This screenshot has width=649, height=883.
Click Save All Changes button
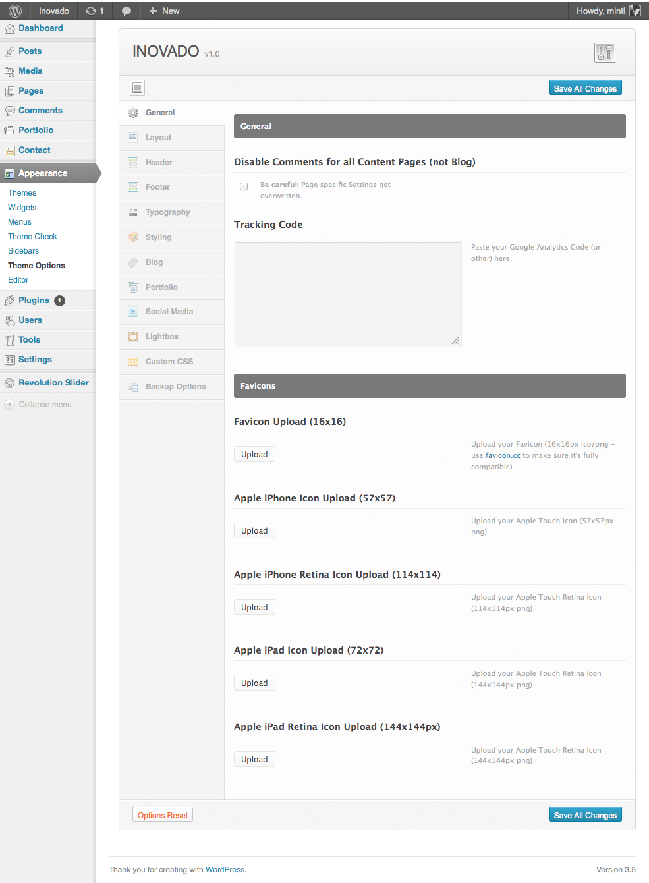point(584,88)
